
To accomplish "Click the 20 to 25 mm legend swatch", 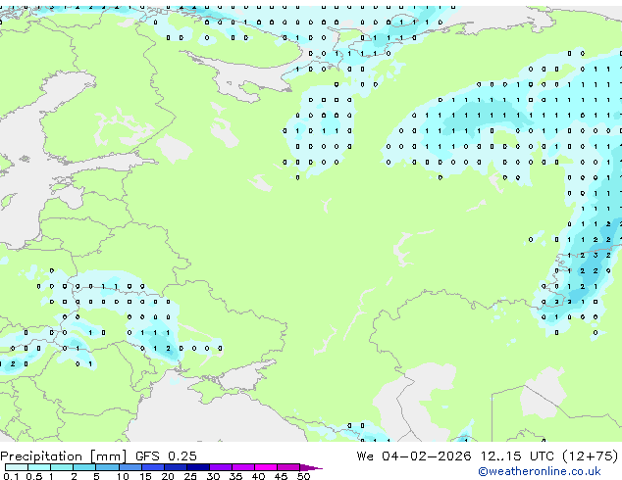I will (x=175, y=467).
